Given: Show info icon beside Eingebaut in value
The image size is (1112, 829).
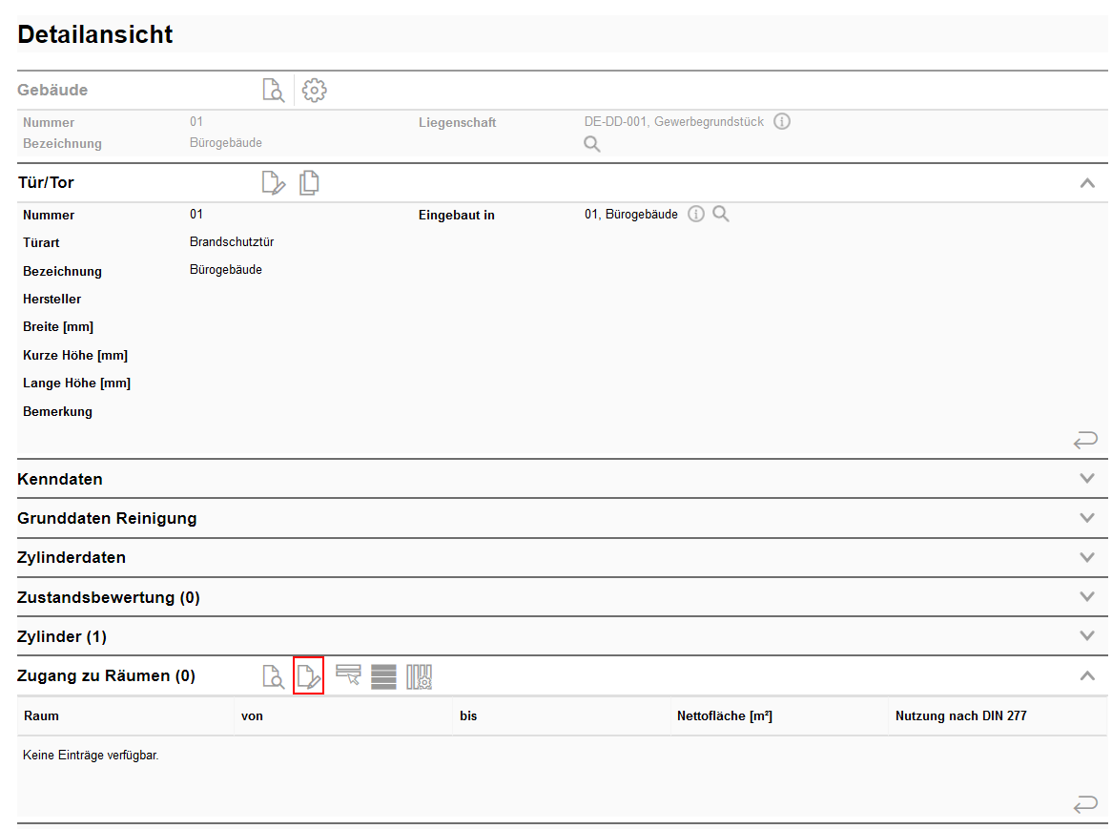Looking at the screenshot, I should click(696, 215).
